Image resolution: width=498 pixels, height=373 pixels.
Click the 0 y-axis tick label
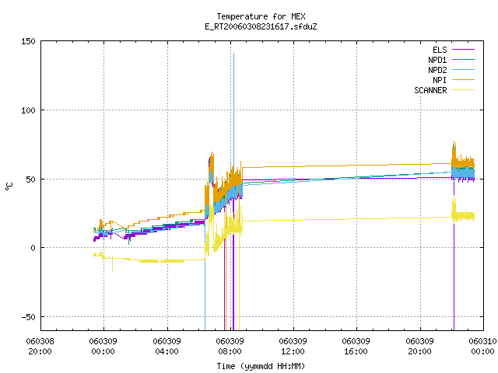[x=33, y=248]
